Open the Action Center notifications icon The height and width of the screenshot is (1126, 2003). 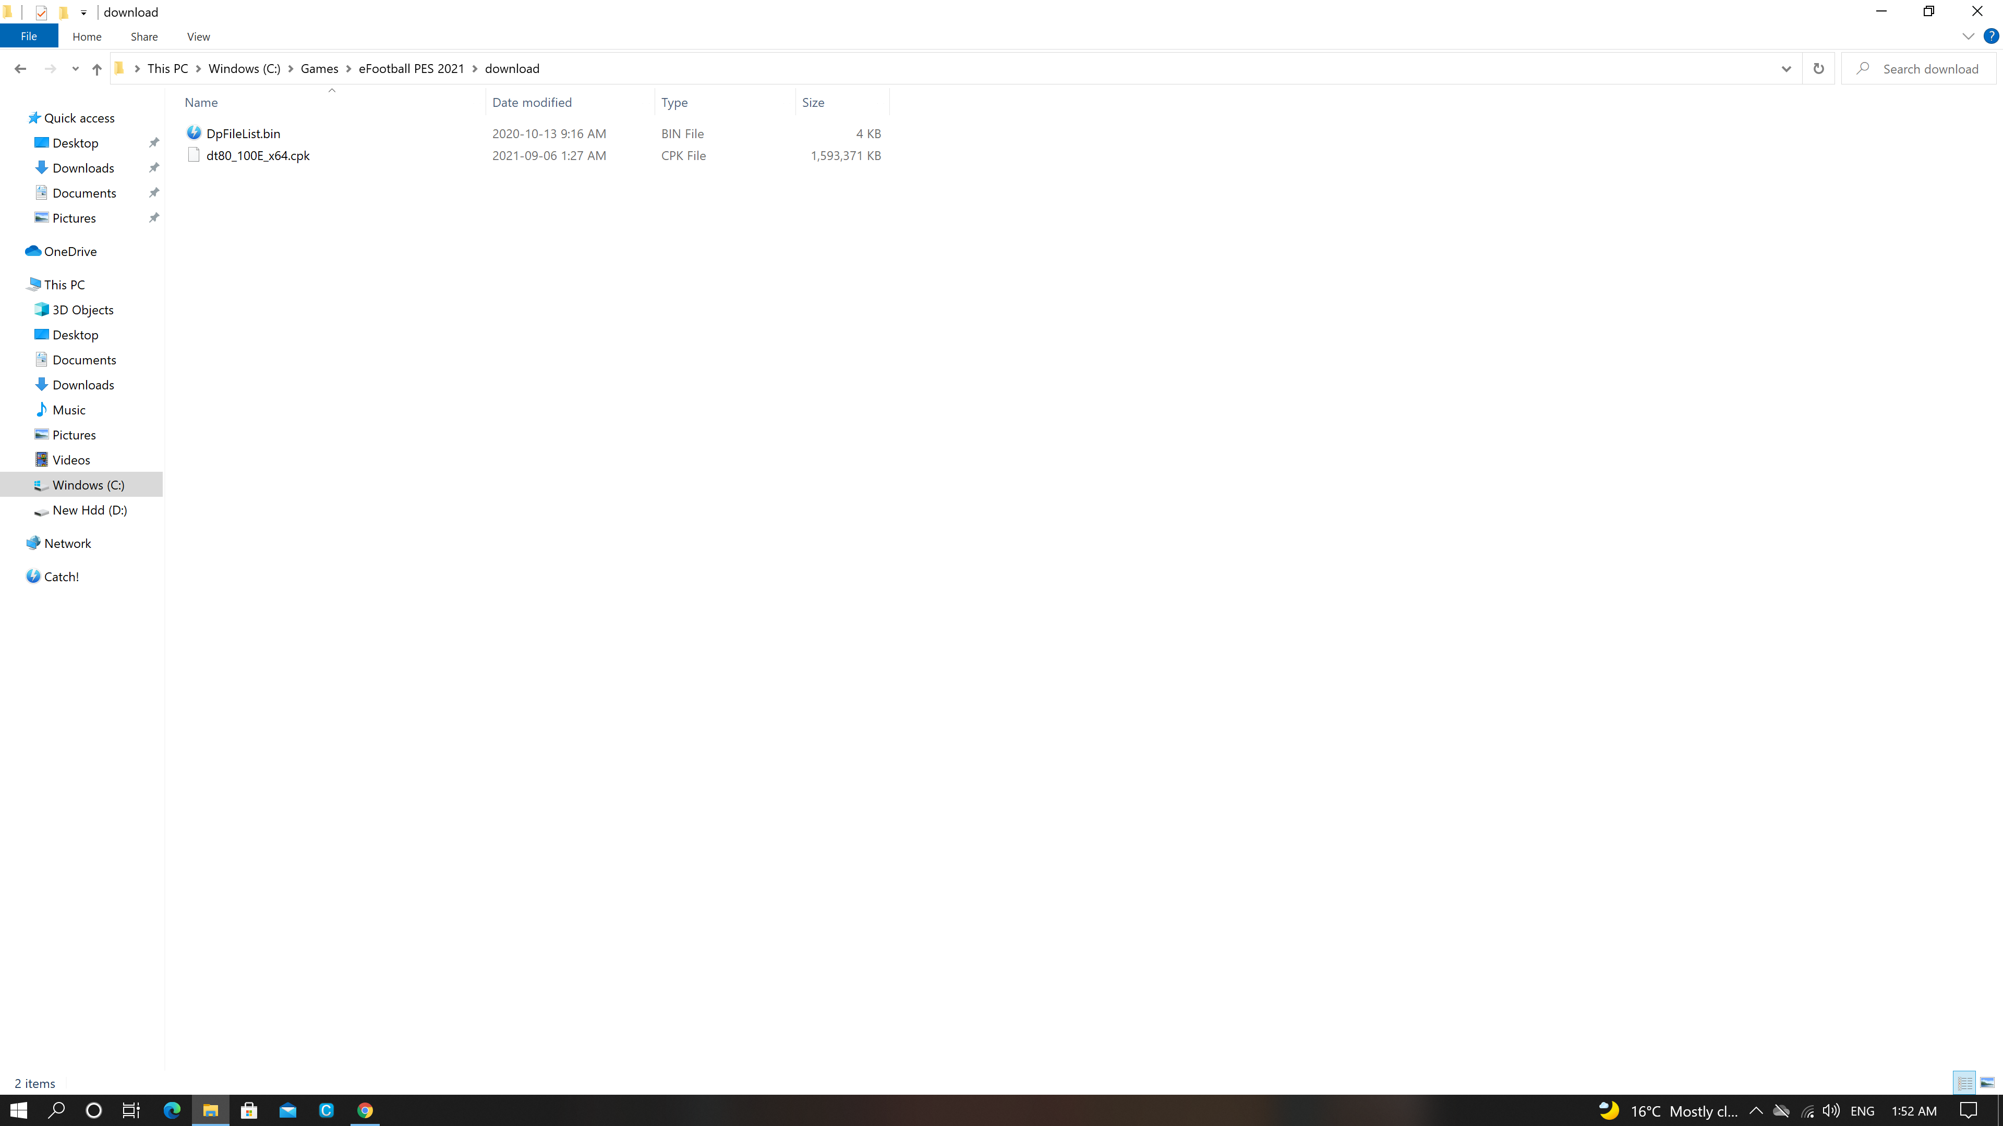click(x=1968, y=1110)
